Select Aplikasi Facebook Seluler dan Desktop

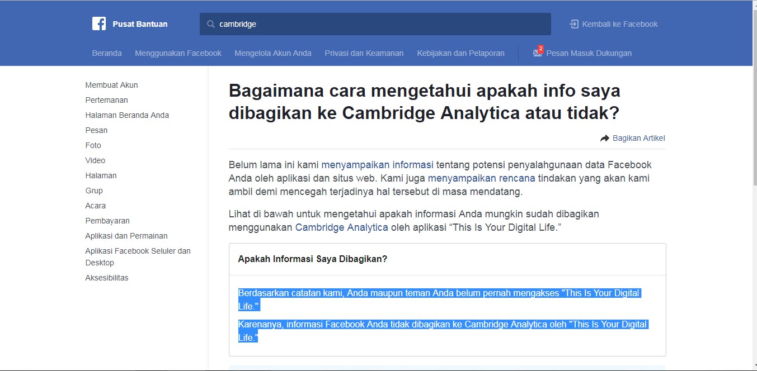coord(138,256)
